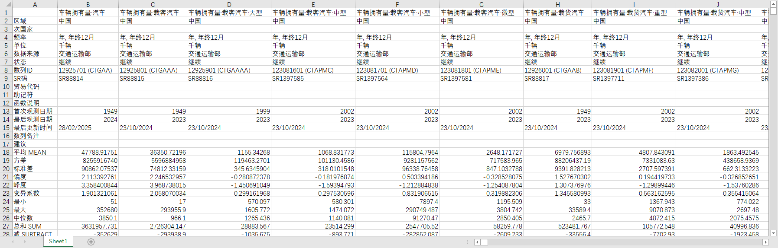Image resolution: width=778 pixels, height=248 pixels.
Task: Click the '最后更新时间' label cell
Action: (x=35, y=127)
